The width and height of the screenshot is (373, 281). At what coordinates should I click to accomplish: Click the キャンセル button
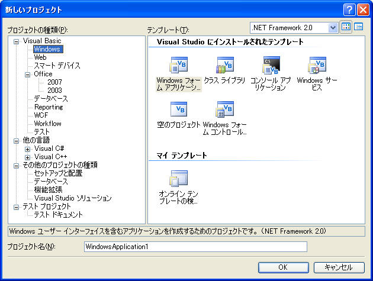point(339,267)
